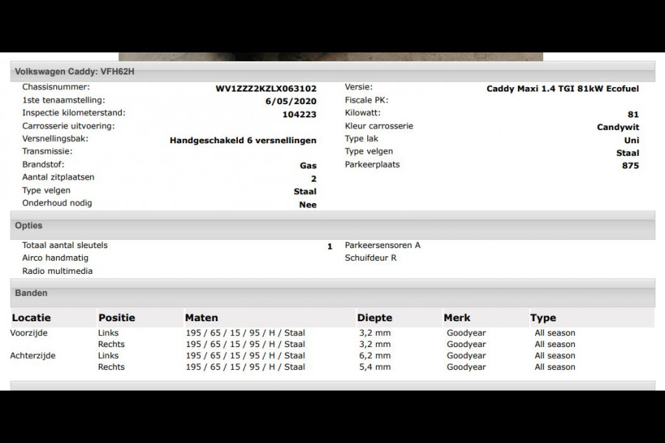665x443 pixels.
Task: Click the Maten column header
Action: [201, 318]
